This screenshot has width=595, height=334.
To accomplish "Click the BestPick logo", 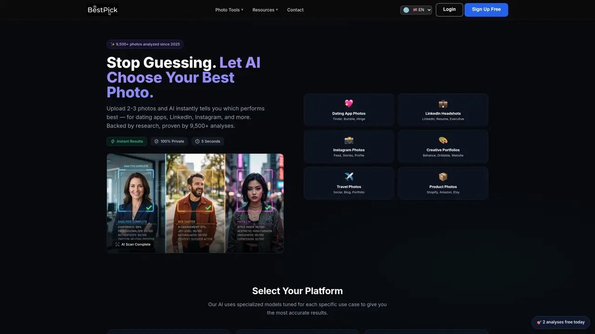I will [x=102, y=10].
